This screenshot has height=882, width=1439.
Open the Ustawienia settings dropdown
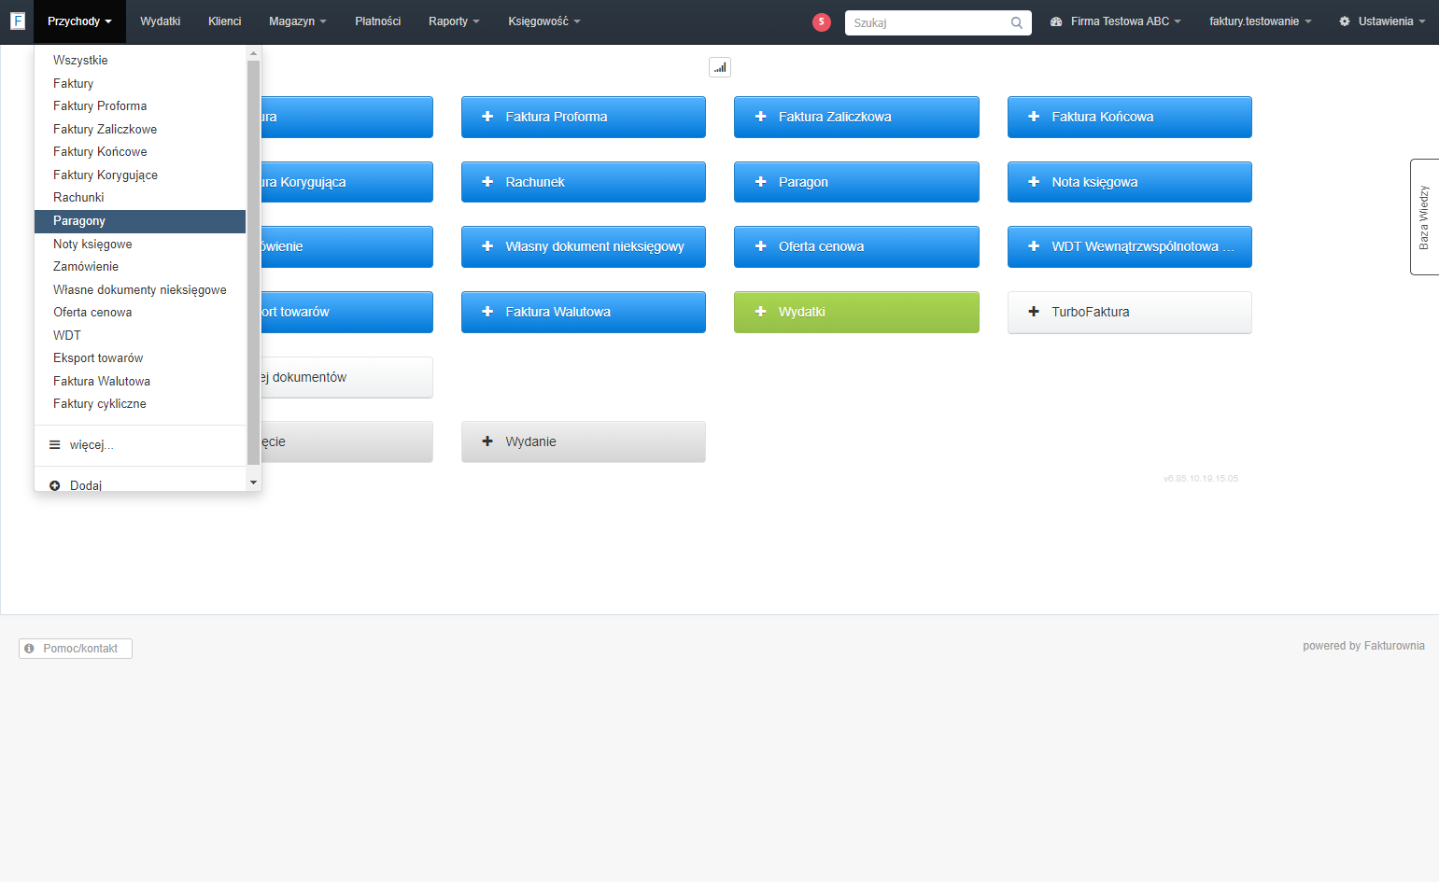1382,21
